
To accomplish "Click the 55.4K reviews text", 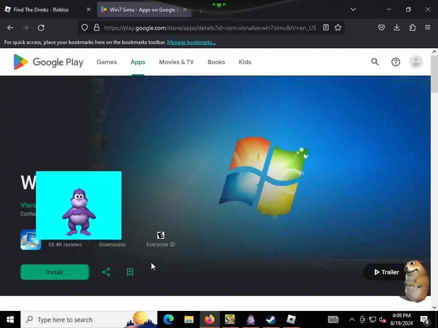I will 65,245.
